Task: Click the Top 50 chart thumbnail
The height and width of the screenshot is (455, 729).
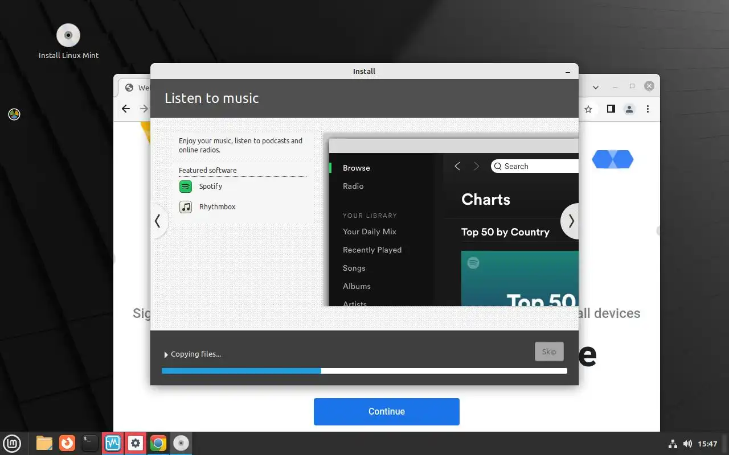Action: point(519,279)
